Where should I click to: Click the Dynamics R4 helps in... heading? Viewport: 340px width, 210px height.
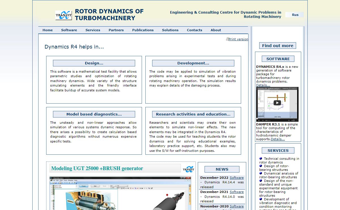coord(74,47)
